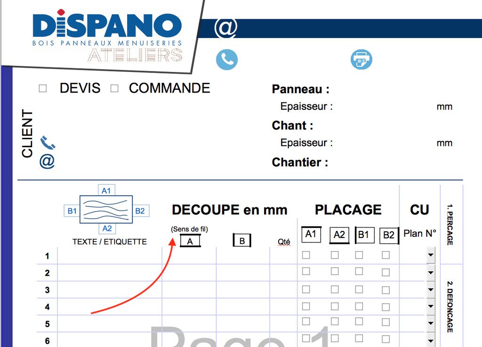Image resolution: width=482 pixels, height=347 pixels.
Task: Click the A2 label below panel diagram
Action: 107,229
